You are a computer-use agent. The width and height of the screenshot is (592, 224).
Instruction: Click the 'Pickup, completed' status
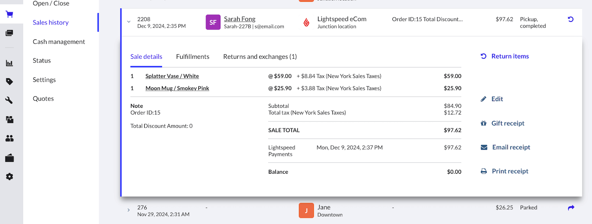pos(533,22)
